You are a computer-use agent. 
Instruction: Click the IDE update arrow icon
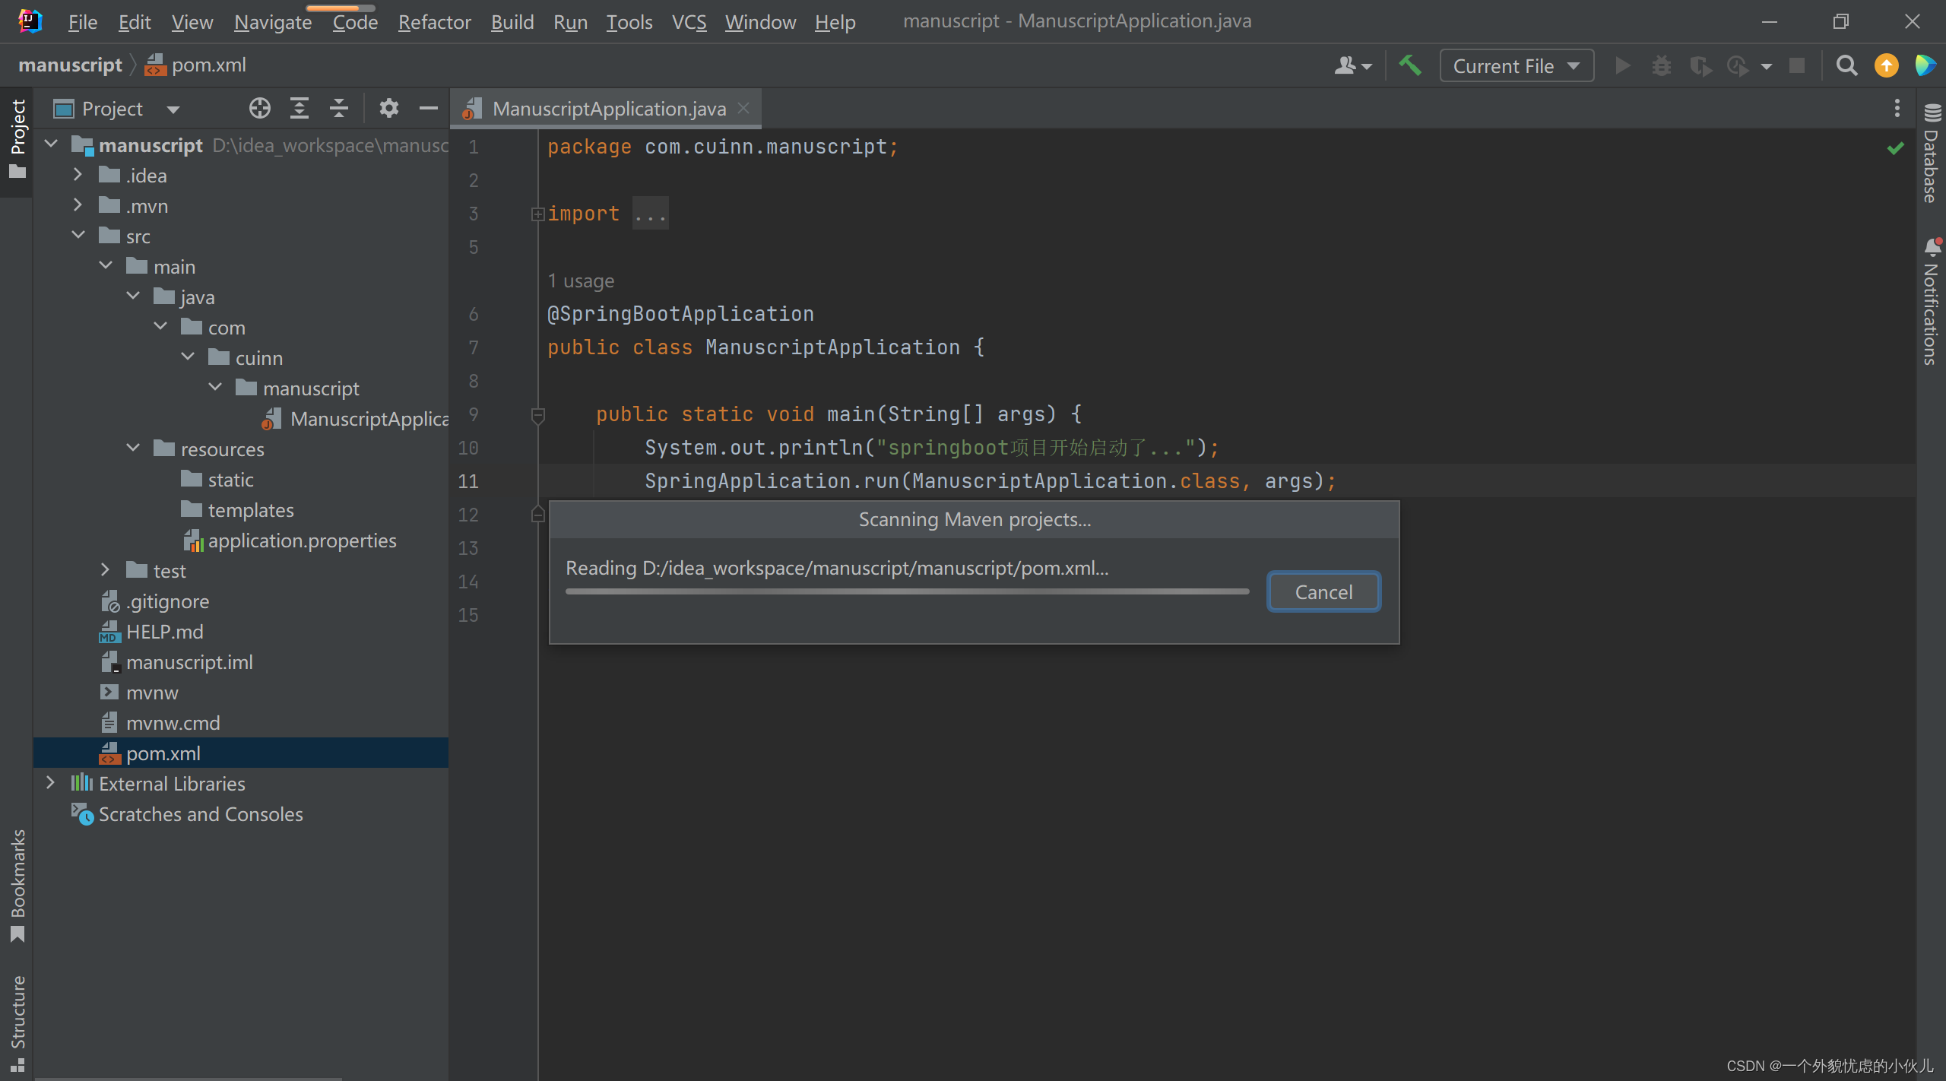(x=1886, y=66)
